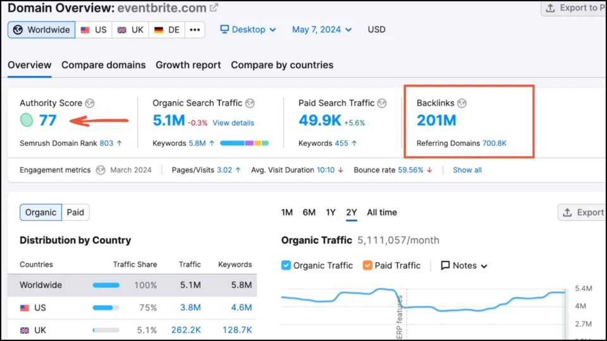Click the keywords position distribution color bar
Viewport: 607px width, 341px height.
click(244, 143)
